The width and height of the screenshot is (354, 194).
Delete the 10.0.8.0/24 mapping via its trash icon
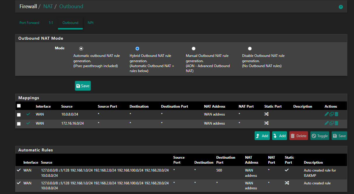(336, 114)
